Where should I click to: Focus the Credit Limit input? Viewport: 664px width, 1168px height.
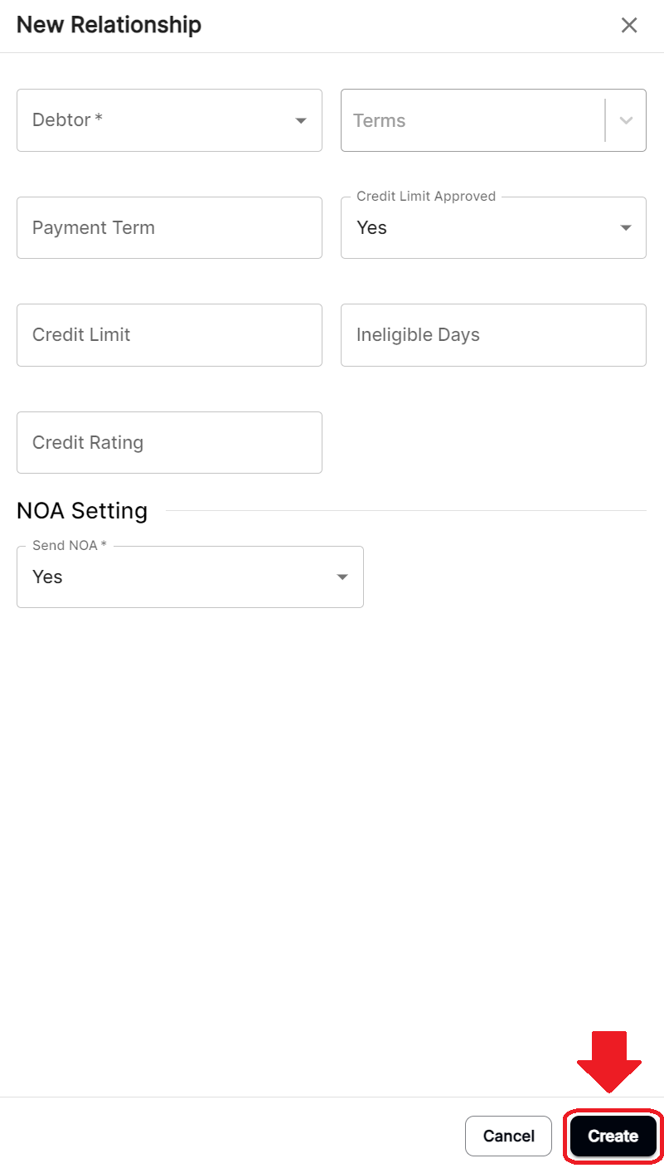click(x=169, y=334)
